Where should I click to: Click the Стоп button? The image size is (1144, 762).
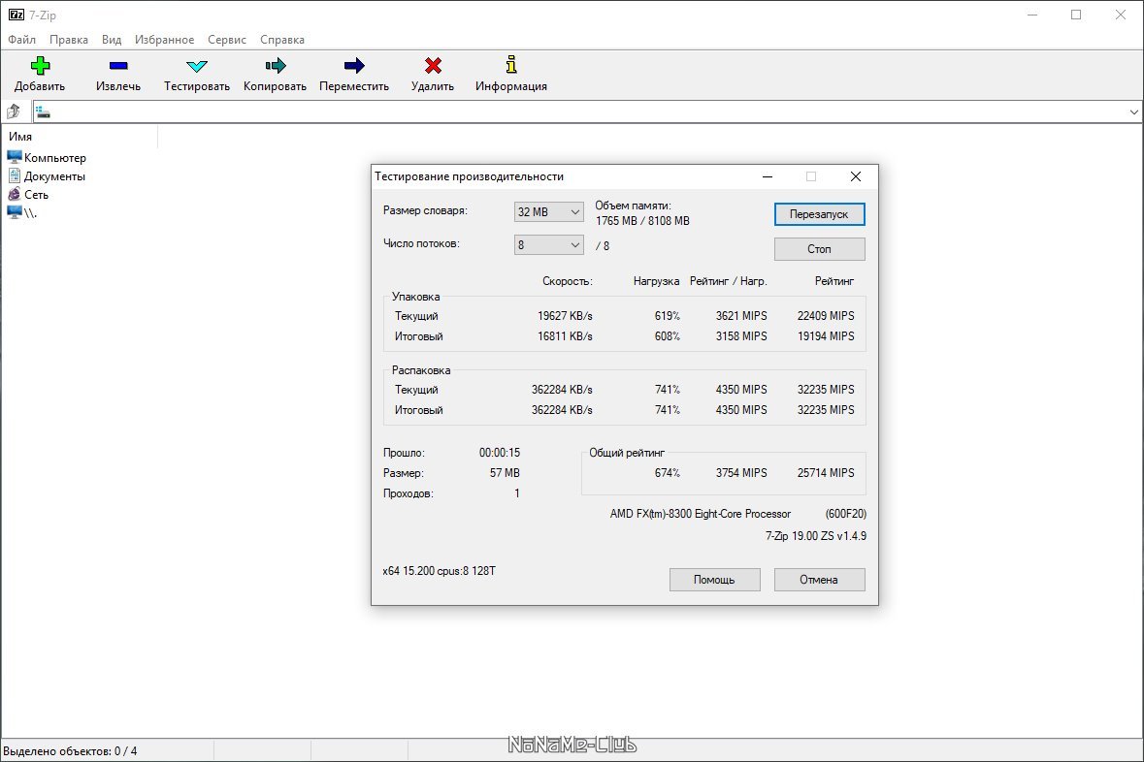[x=819, y=249]
